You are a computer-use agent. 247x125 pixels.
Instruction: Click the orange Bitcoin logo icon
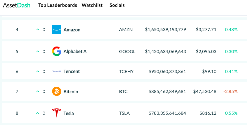(57, 92)
